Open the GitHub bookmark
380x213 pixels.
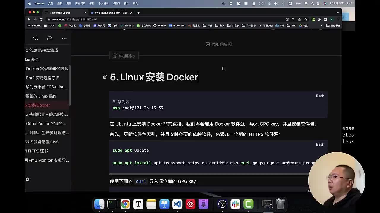[159, 25]
